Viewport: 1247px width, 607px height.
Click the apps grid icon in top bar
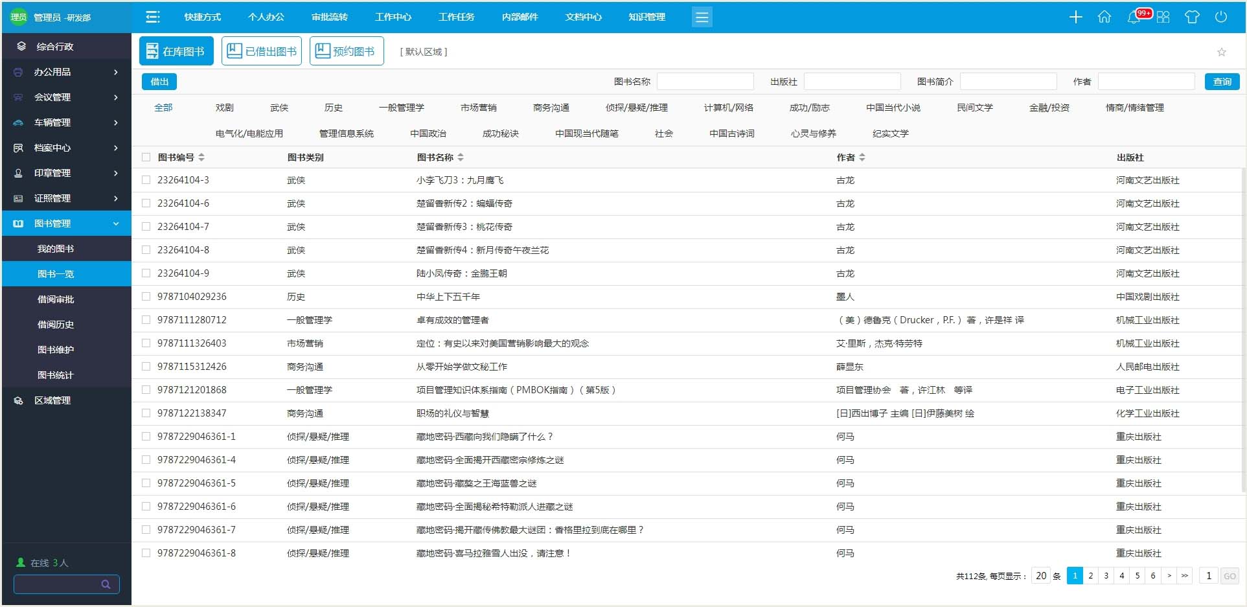1163,17
